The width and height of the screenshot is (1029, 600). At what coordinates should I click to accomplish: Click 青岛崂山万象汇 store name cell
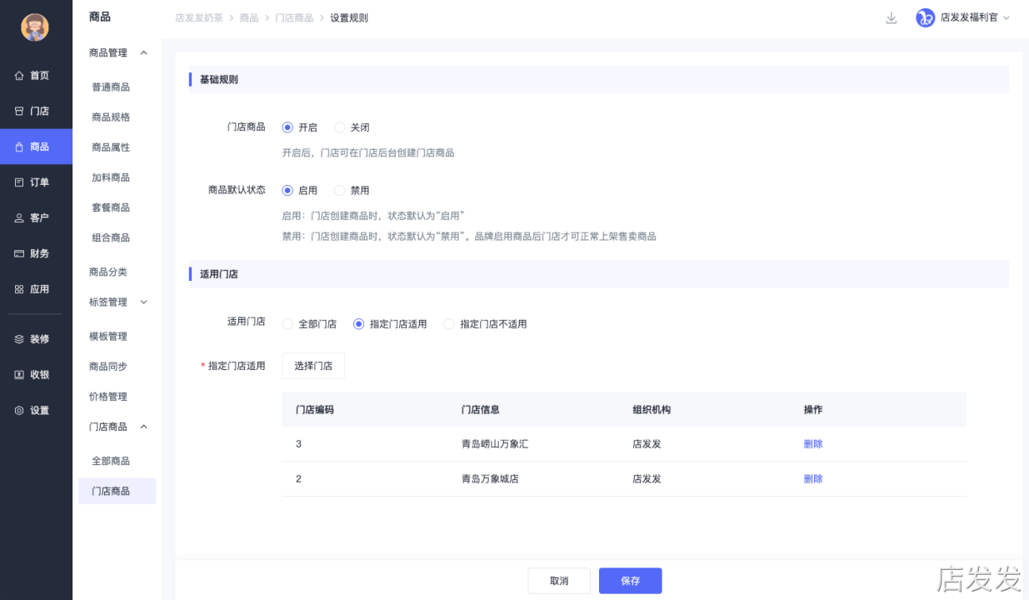pyautogui.click(x=495, y=444)
